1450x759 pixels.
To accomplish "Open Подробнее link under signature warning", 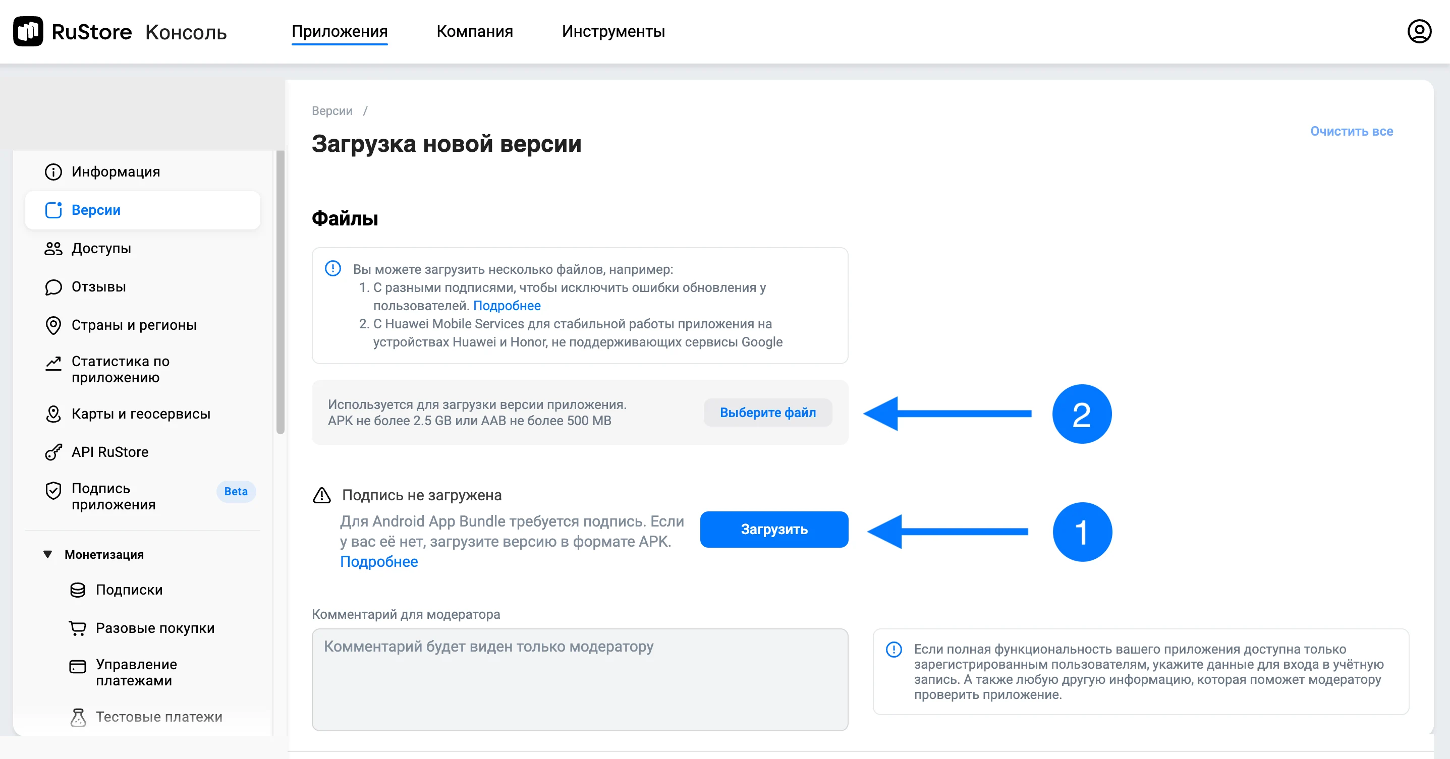I will pyautogui.click(x=379, y=561).
